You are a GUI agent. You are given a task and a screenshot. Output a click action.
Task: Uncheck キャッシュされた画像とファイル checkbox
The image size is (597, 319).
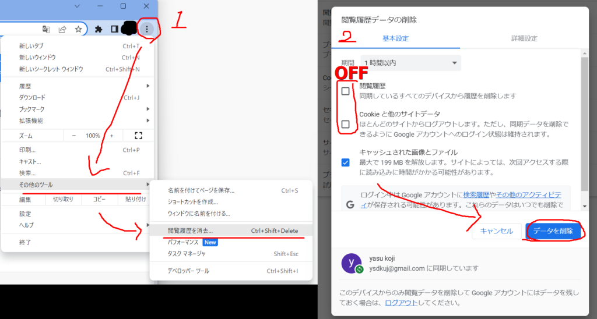[346, 162]
